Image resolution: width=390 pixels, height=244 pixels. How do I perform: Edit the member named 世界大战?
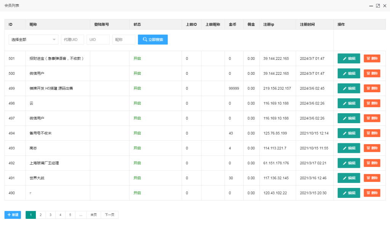point(348,178)
